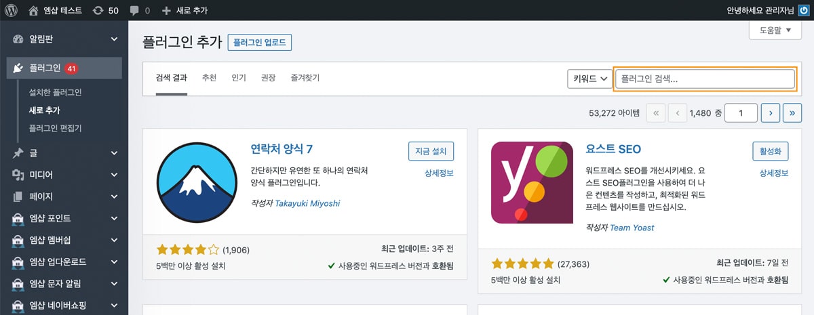Click the 플러그인 plug icon in sidebar
Image resolution: width=814 pixels, height=315 pixels.
point(18,68)
